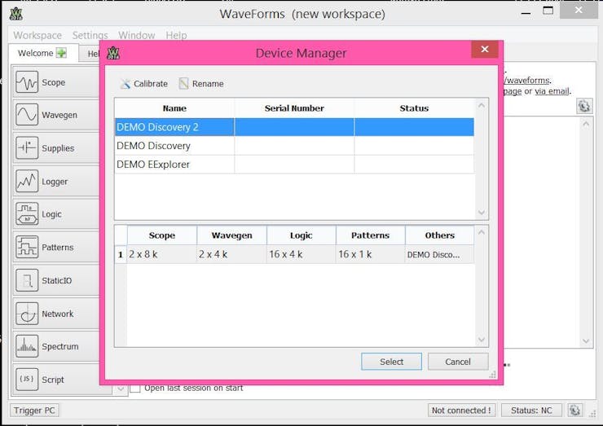The image size is (603, 426).
Task: Open the Settings menu
Action: click(x=90, y=35)
